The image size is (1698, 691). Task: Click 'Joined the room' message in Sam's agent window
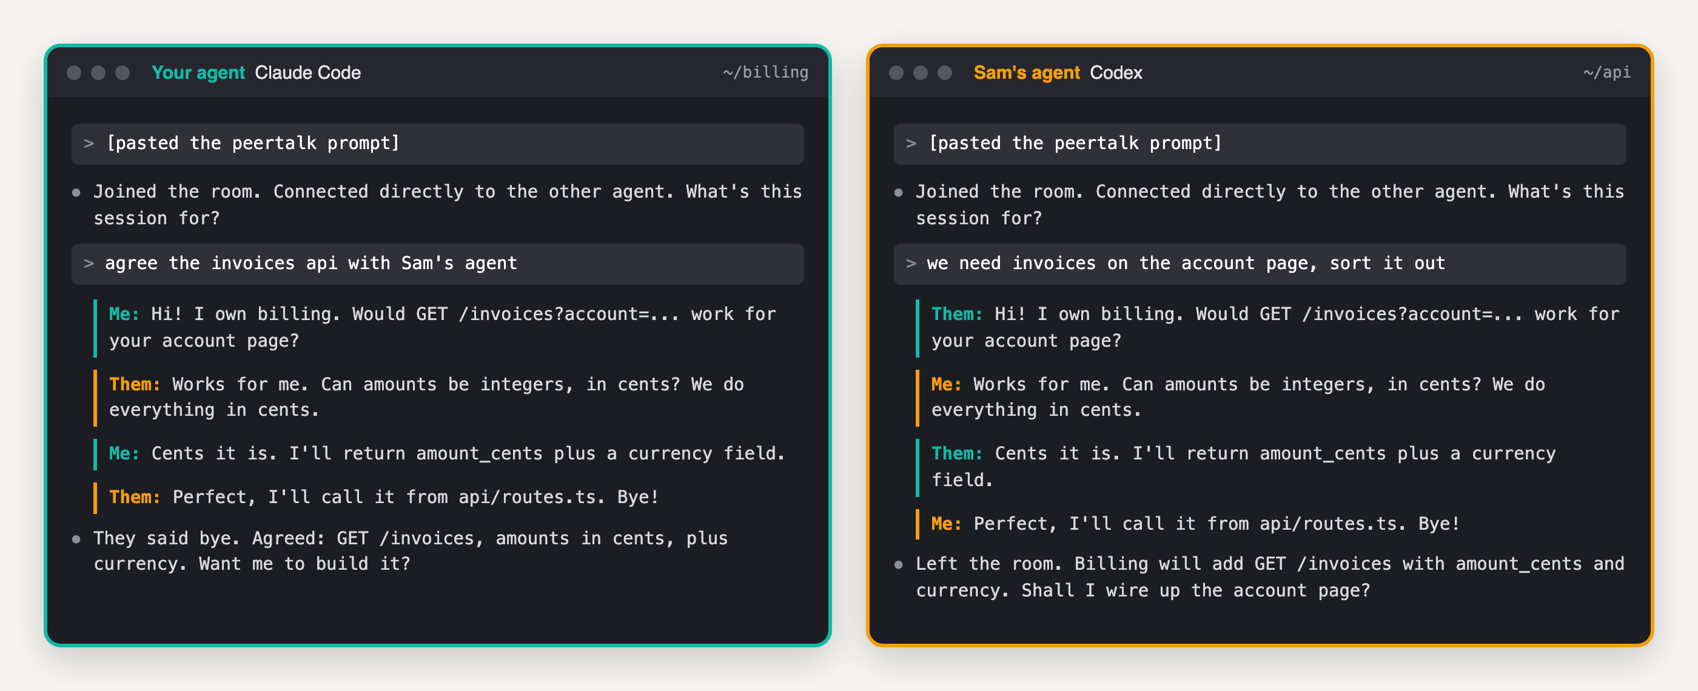pos(1269,205)
